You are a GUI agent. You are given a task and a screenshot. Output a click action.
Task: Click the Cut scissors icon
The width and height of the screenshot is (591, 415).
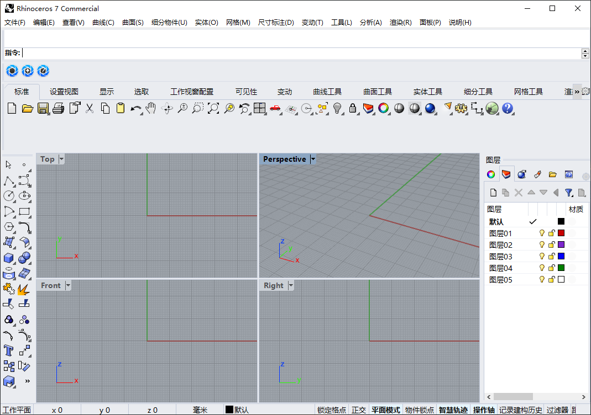pyautogui.click(x=90, y=108)
